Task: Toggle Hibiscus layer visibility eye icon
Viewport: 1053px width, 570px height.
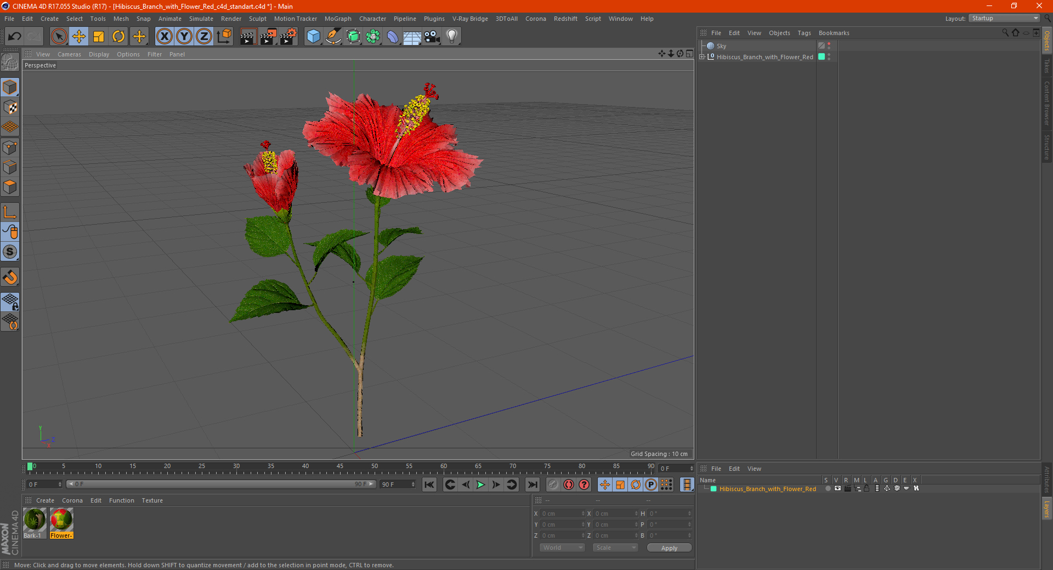Action: coord(837,488)
